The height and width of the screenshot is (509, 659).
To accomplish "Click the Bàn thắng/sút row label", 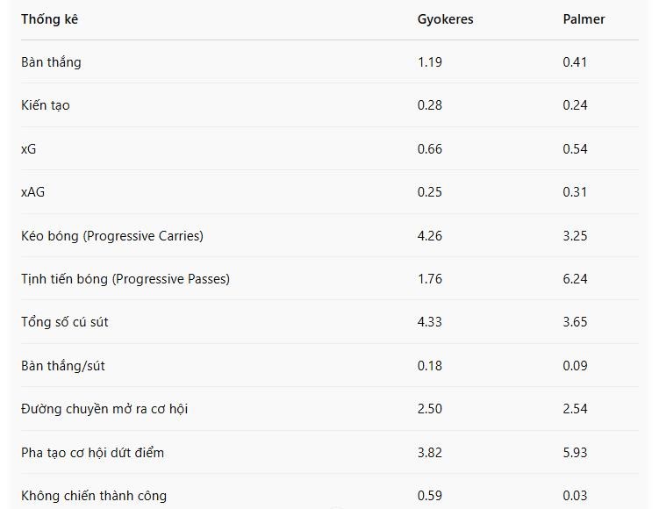I will point(63,366).
